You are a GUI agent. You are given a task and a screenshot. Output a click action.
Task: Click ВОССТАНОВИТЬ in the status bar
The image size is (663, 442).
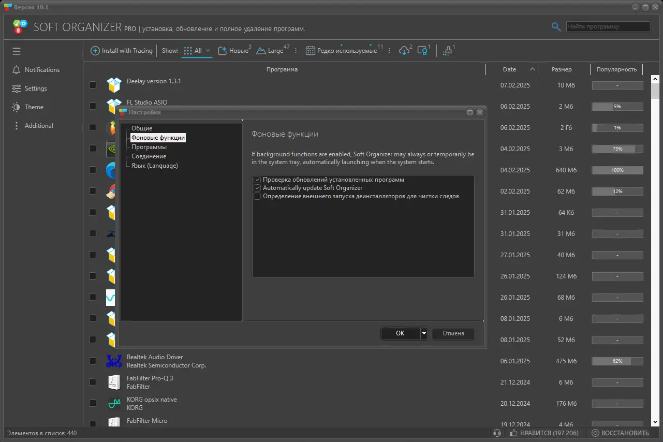pyautogui.click(x=620, y=433)
